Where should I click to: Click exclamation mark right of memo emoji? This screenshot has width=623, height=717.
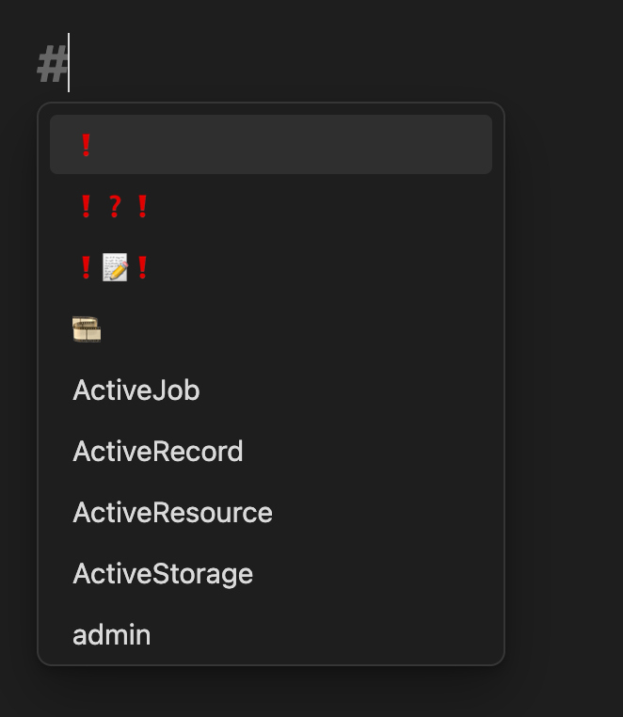pyautogui.click(x=143, y=268)
